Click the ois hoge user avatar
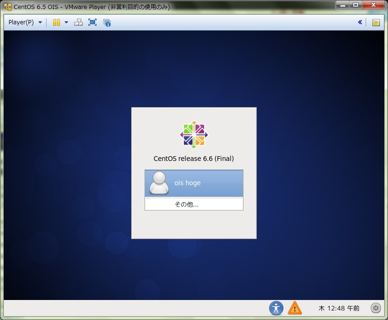The image size is (388, 320). tap(159, 183)
